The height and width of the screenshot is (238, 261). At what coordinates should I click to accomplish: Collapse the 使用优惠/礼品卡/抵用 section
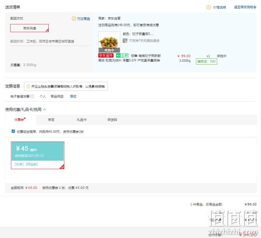[x=45, y=109]
